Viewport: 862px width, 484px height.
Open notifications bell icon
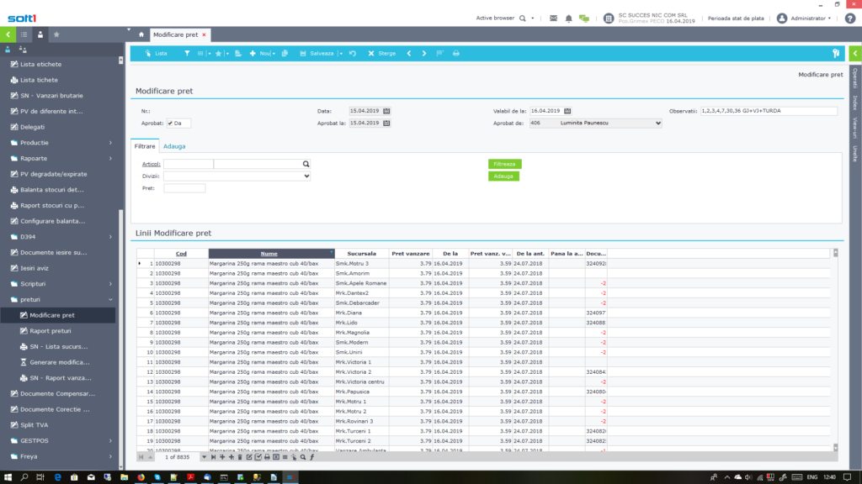click(568, 18)
